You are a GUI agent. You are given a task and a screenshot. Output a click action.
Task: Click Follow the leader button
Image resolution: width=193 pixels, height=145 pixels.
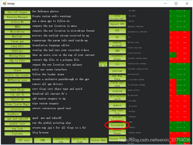pyautogui.click(x=17, y=75)
